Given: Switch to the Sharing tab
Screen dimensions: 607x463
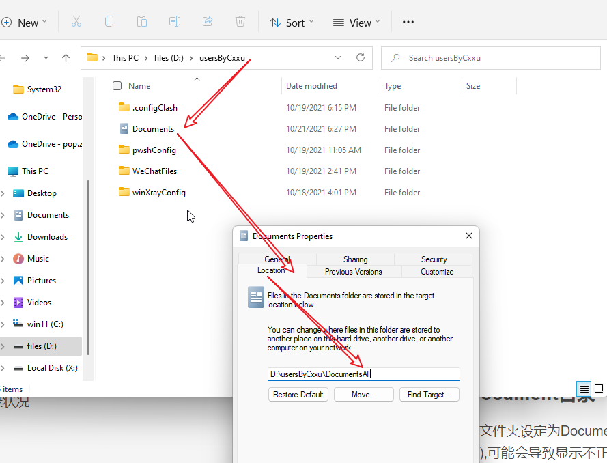Looking at the screenshot, I should pos(355,259).
